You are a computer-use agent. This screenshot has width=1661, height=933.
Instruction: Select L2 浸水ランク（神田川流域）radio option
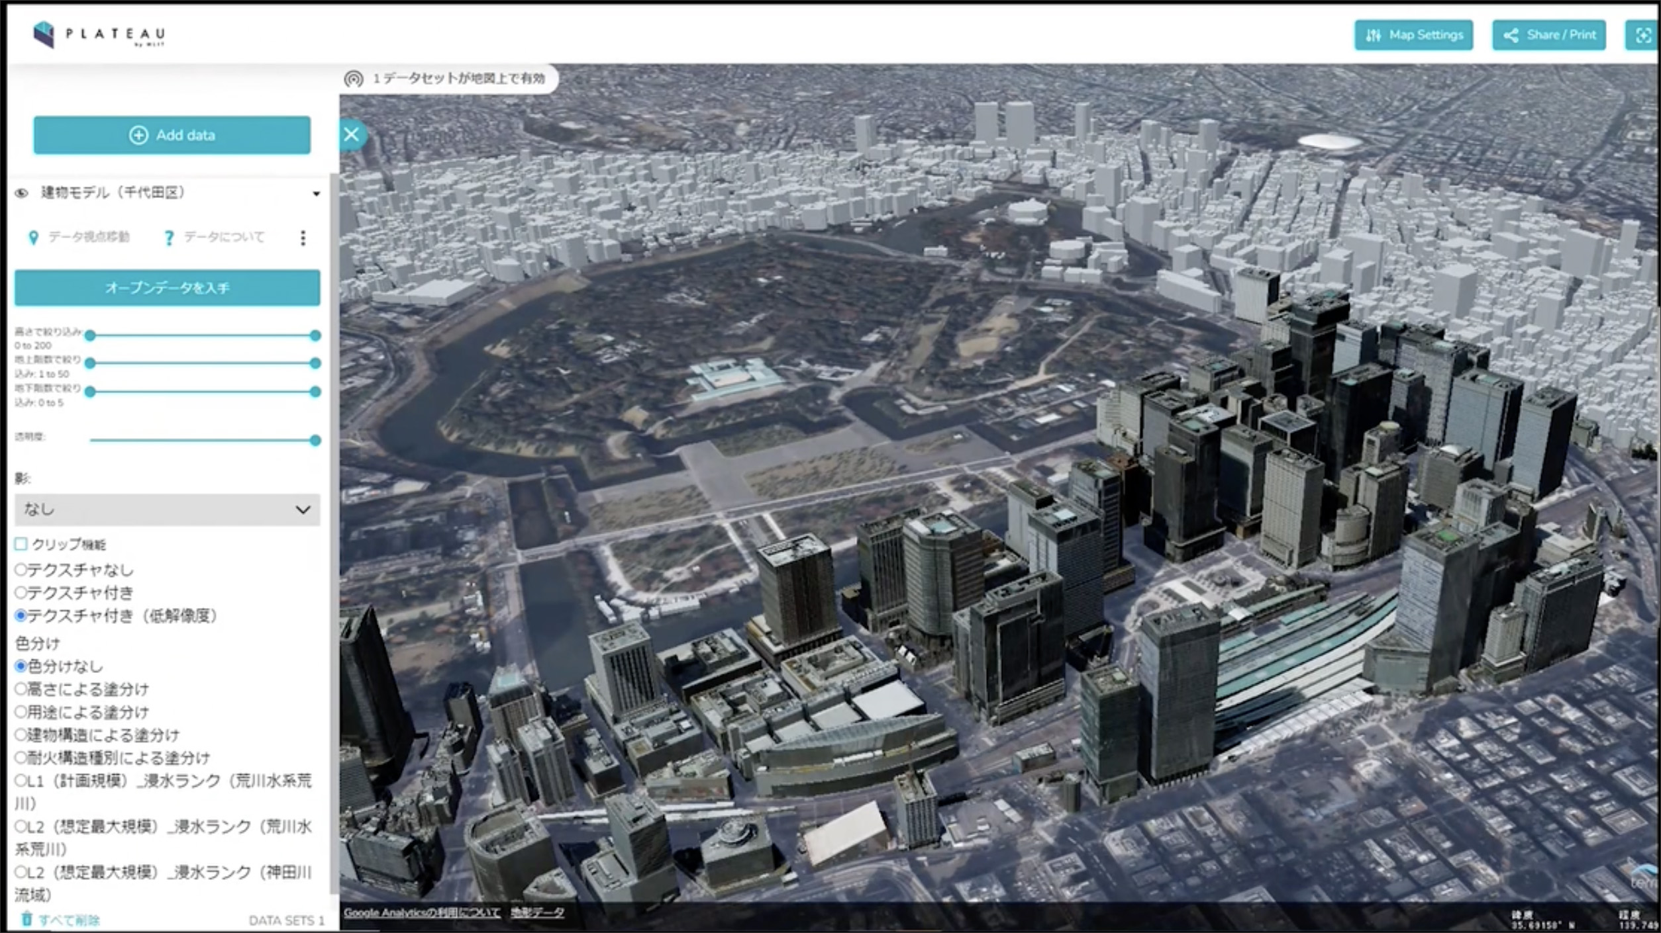pyautogui.click(x=21, y=872)
